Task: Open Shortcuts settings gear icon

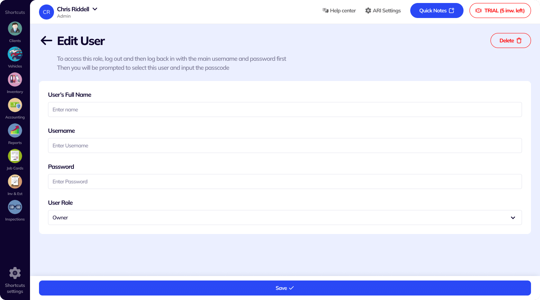Action: pos(15,273)
